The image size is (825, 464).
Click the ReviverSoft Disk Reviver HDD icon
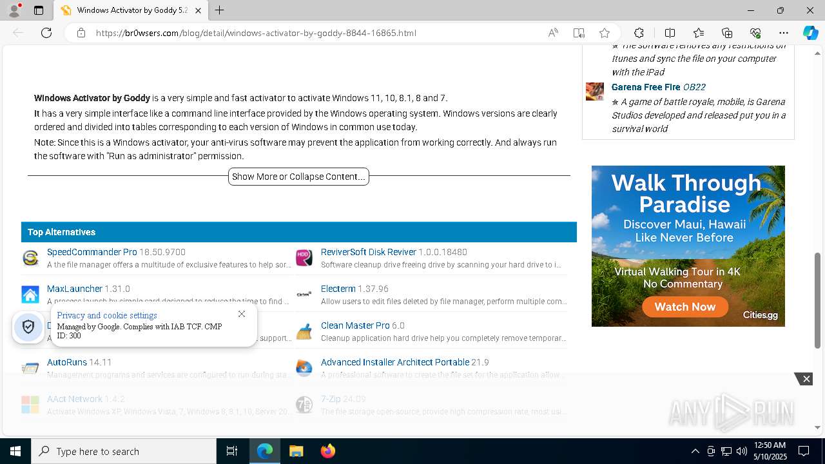(304, 258)
